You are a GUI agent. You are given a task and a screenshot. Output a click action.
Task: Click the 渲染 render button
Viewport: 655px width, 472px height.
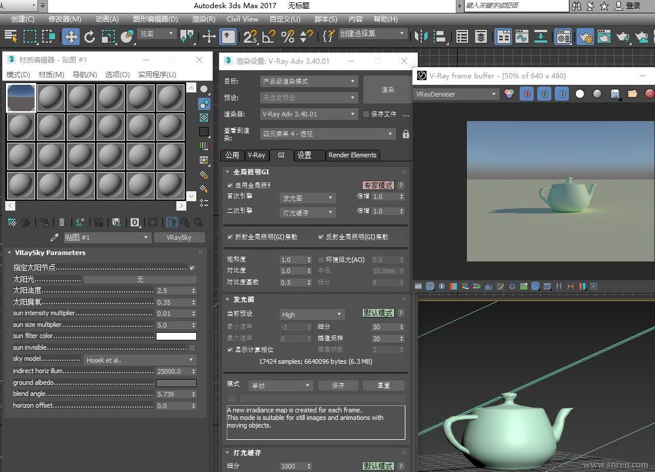point(387,89)
